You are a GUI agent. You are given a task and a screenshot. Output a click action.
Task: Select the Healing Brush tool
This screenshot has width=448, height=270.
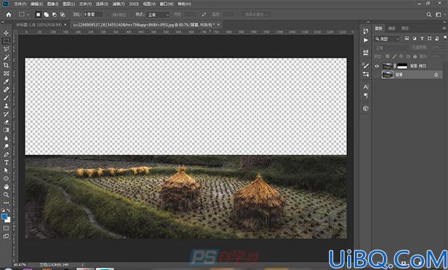click(x=6, y=90)
